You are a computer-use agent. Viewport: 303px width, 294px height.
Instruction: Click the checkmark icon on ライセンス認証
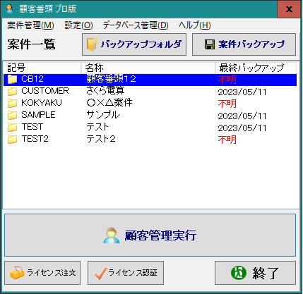click(100, 274)
